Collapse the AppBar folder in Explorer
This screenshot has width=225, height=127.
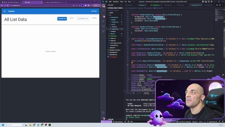point(113,20)
